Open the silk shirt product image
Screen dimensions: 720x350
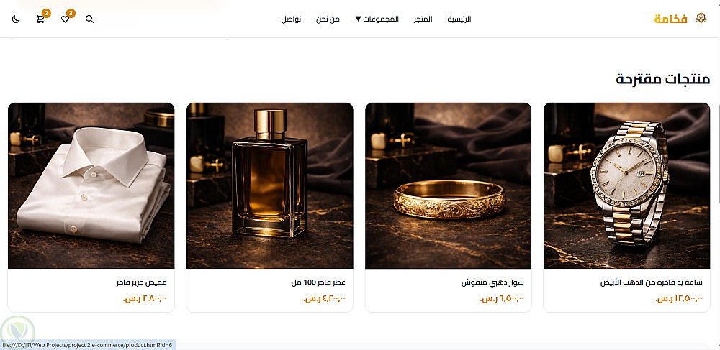pyautogui.click(x=91, y=185)
